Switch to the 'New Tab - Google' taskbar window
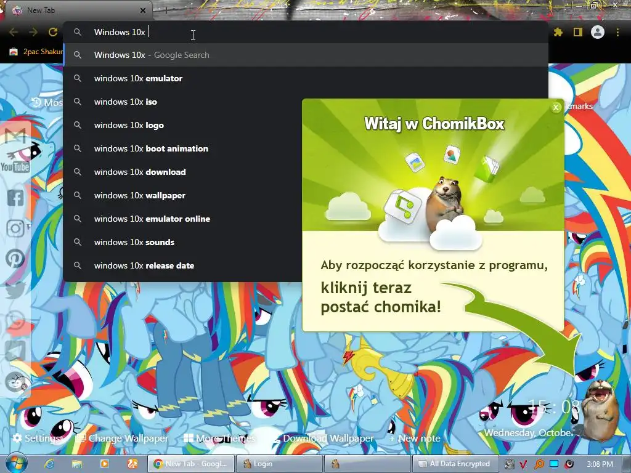 pyautogui.click(x=191, y=464)
